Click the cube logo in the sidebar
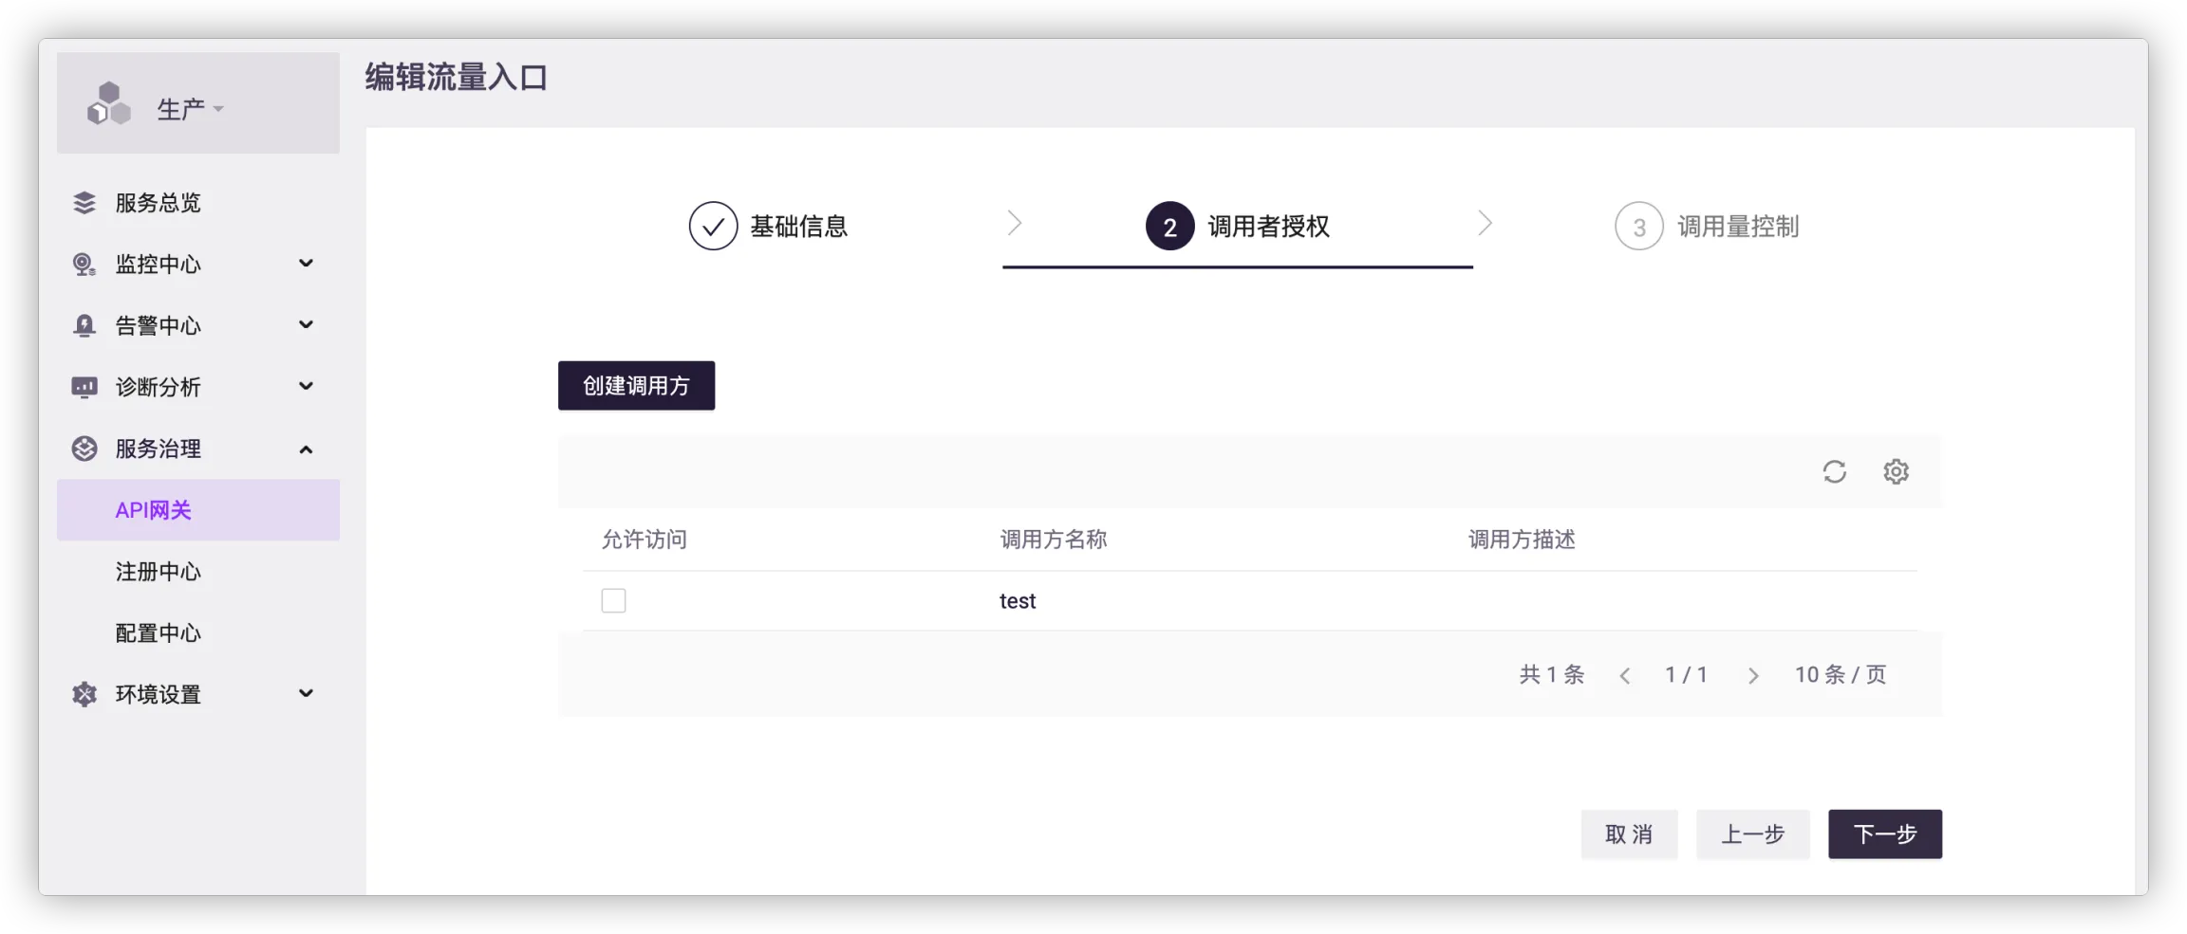2187x934 pixels. point(108,103)
